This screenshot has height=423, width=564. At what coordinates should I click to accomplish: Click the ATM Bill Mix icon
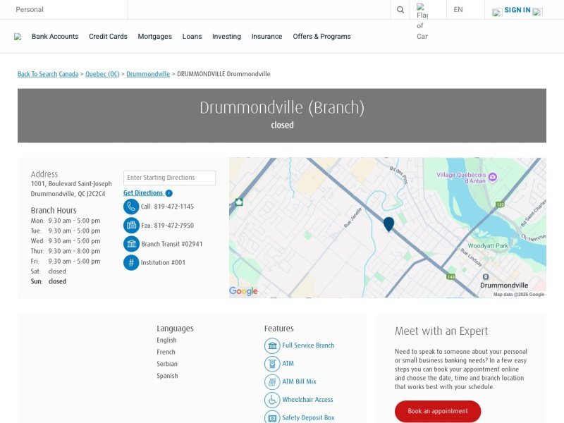coord(272,381)
